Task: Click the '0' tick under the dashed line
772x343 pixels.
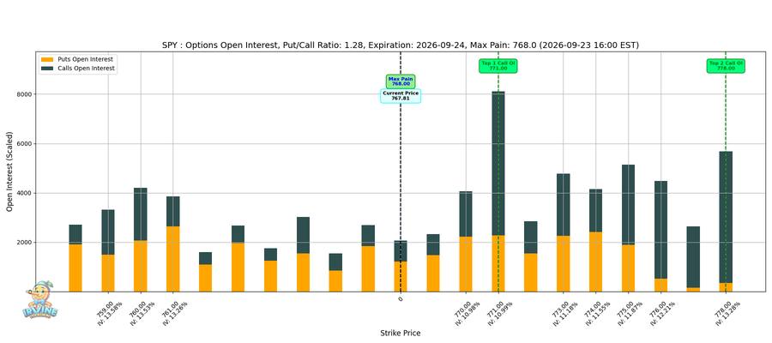Action: click(401, 298)
